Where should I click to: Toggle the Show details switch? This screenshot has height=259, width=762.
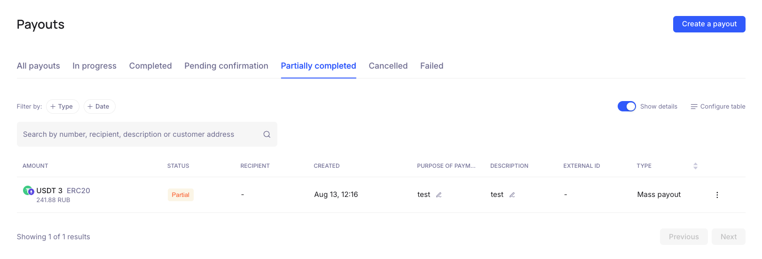(626, 106)
